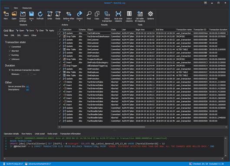
Task: Expand the Before-After dropdown arrow
Action: (x=69, y=21)
